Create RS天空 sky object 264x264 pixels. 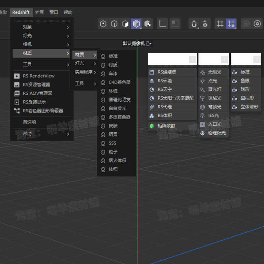(x=172, y=89)
